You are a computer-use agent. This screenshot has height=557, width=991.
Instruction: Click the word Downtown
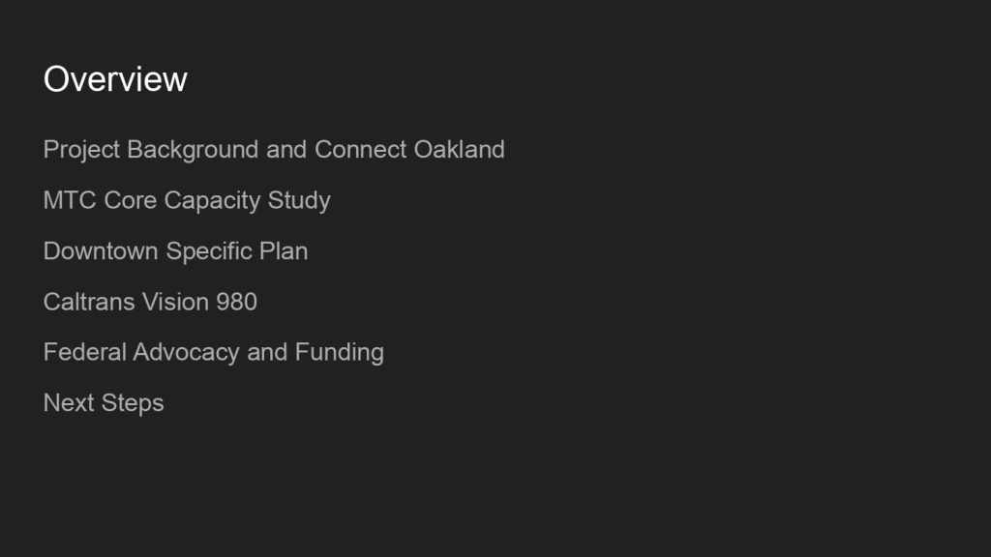101,251
